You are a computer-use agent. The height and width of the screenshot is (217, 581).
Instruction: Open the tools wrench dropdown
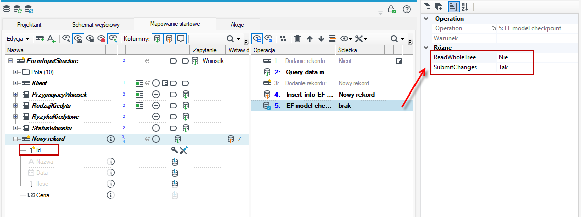click(x=361, y=39)
